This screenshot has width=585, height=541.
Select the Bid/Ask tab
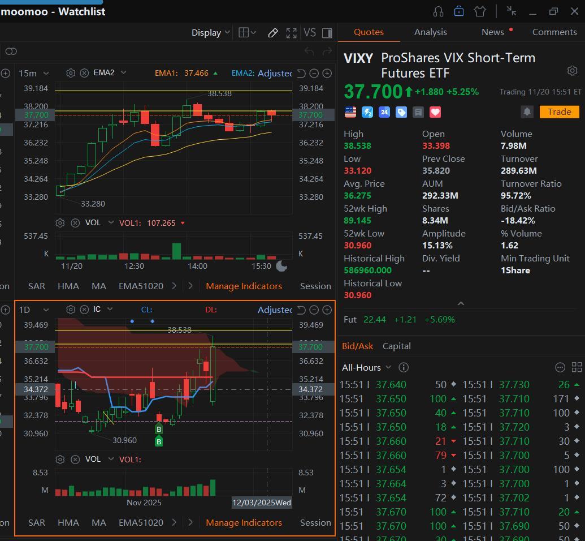coord(357,346)
